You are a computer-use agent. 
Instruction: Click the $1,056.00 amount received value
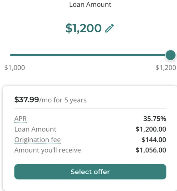pyautogui.click(x=151, y=150)
